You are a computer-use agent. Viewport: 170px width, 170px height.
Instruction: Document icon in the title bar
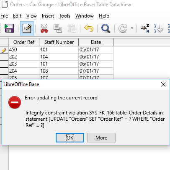click(5, 4)
